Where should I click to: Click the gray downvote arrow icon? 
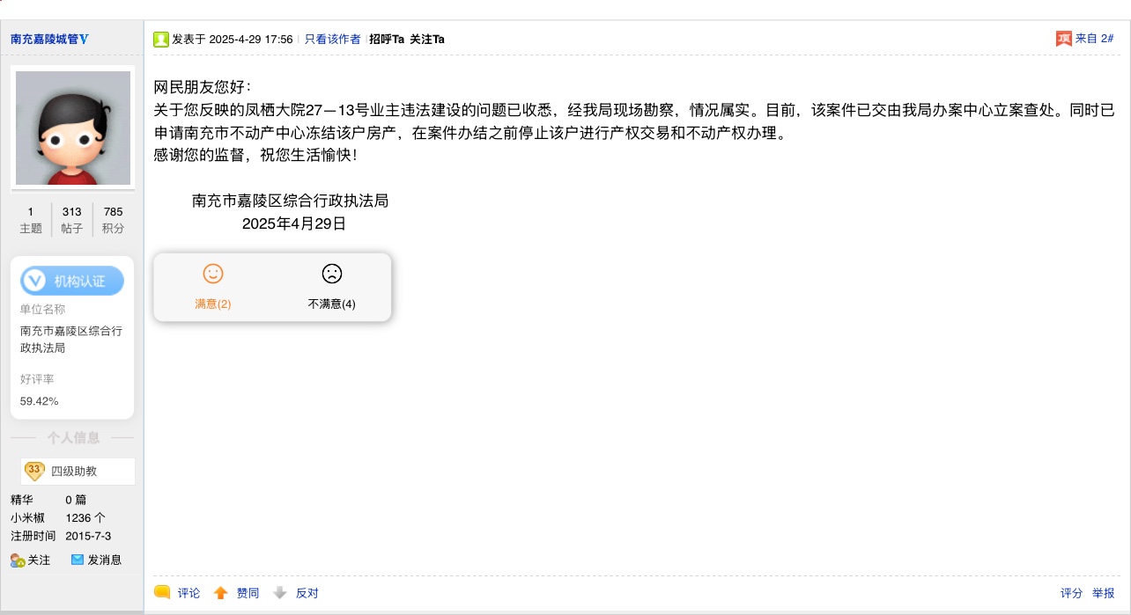coord(280,593)
